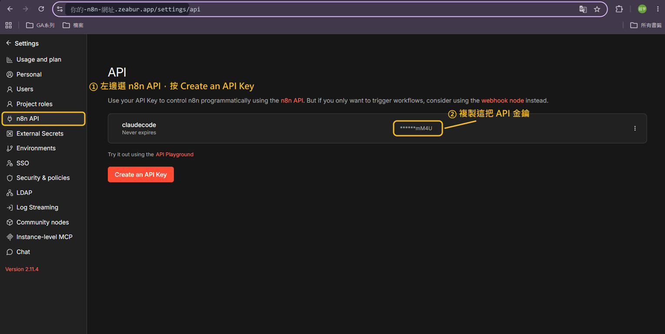Open the 檔案 bookmarks folder
665x334 pixels.
coord(73,25)
